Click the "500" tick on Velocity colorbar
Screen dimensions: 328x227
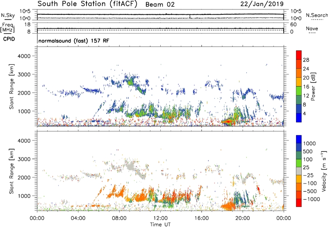[308, 152]
